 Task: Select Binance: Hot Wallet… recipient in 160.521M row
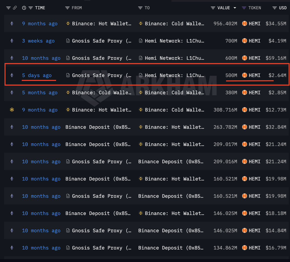[x=175, y=179]
